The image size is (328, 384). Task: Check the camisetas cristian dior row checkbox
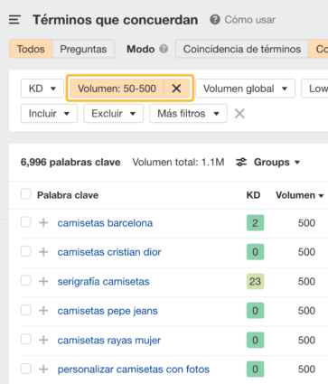coord(26,251)
